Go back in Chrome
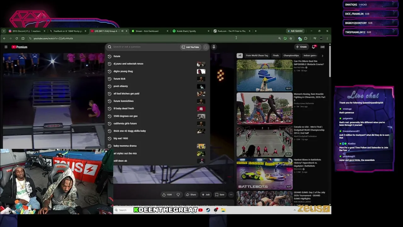The height and width of the screenshot is (227, 403). tap(4, 38)
